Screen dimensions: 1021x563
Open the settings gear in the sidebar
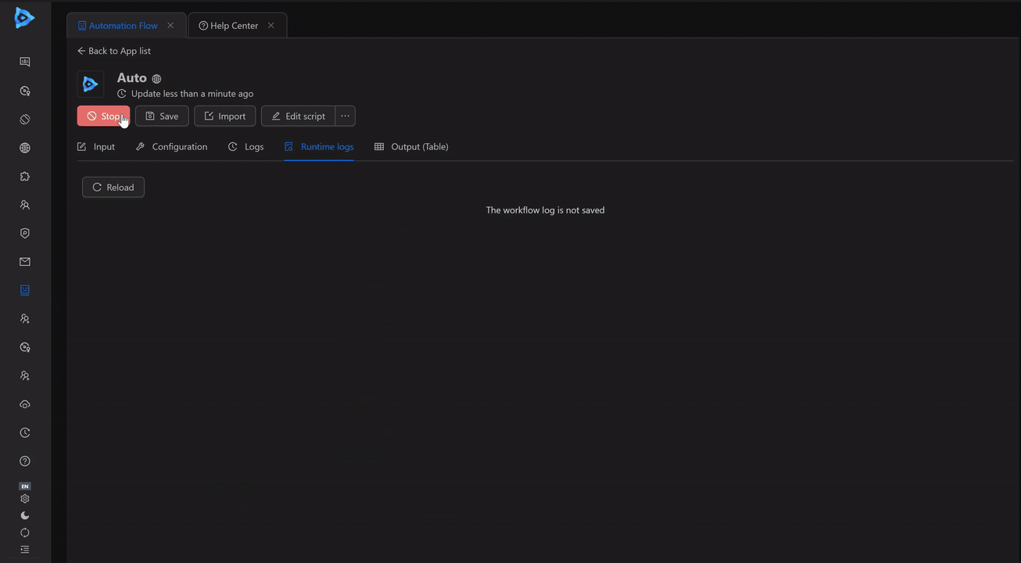24,498
